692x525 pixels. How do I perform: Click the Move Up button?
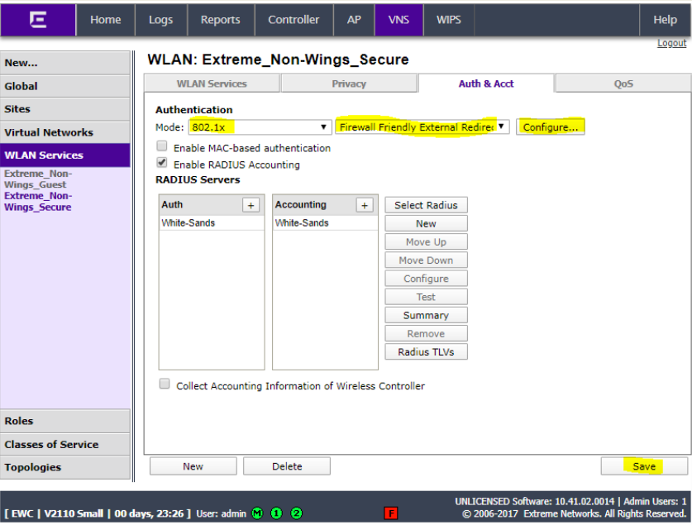pos(426,242)
